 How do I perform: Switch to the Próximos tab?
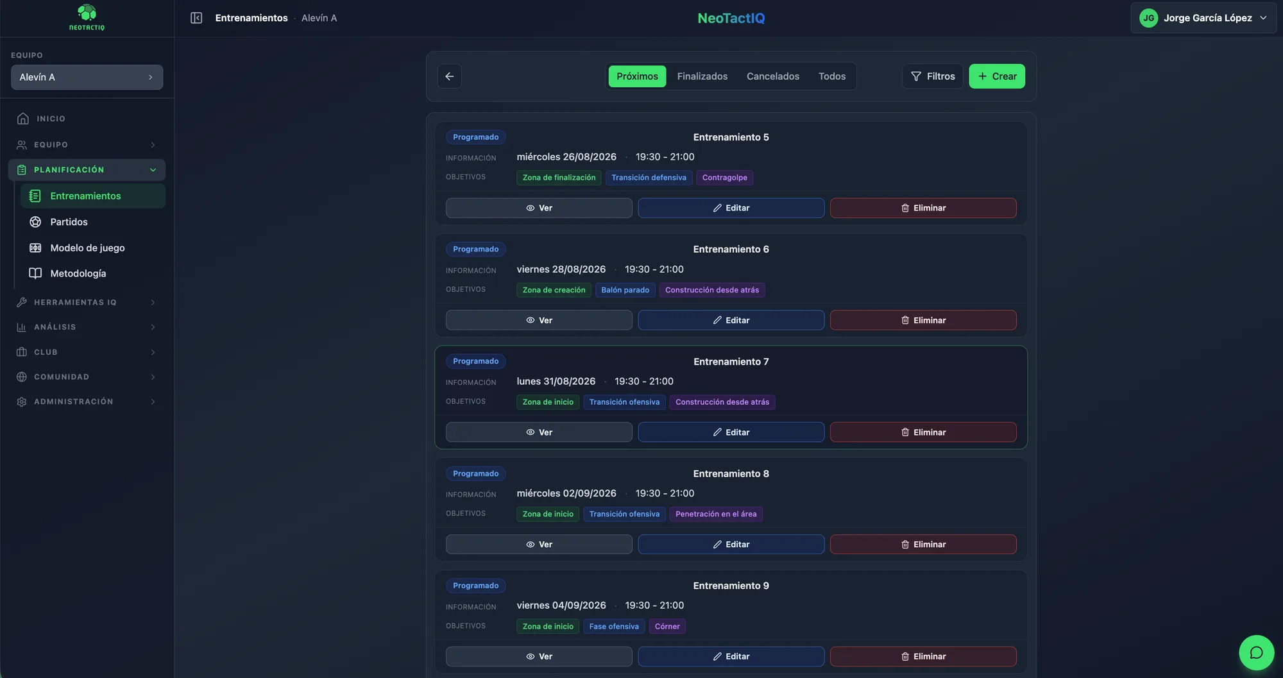click(x=637, y=76)
